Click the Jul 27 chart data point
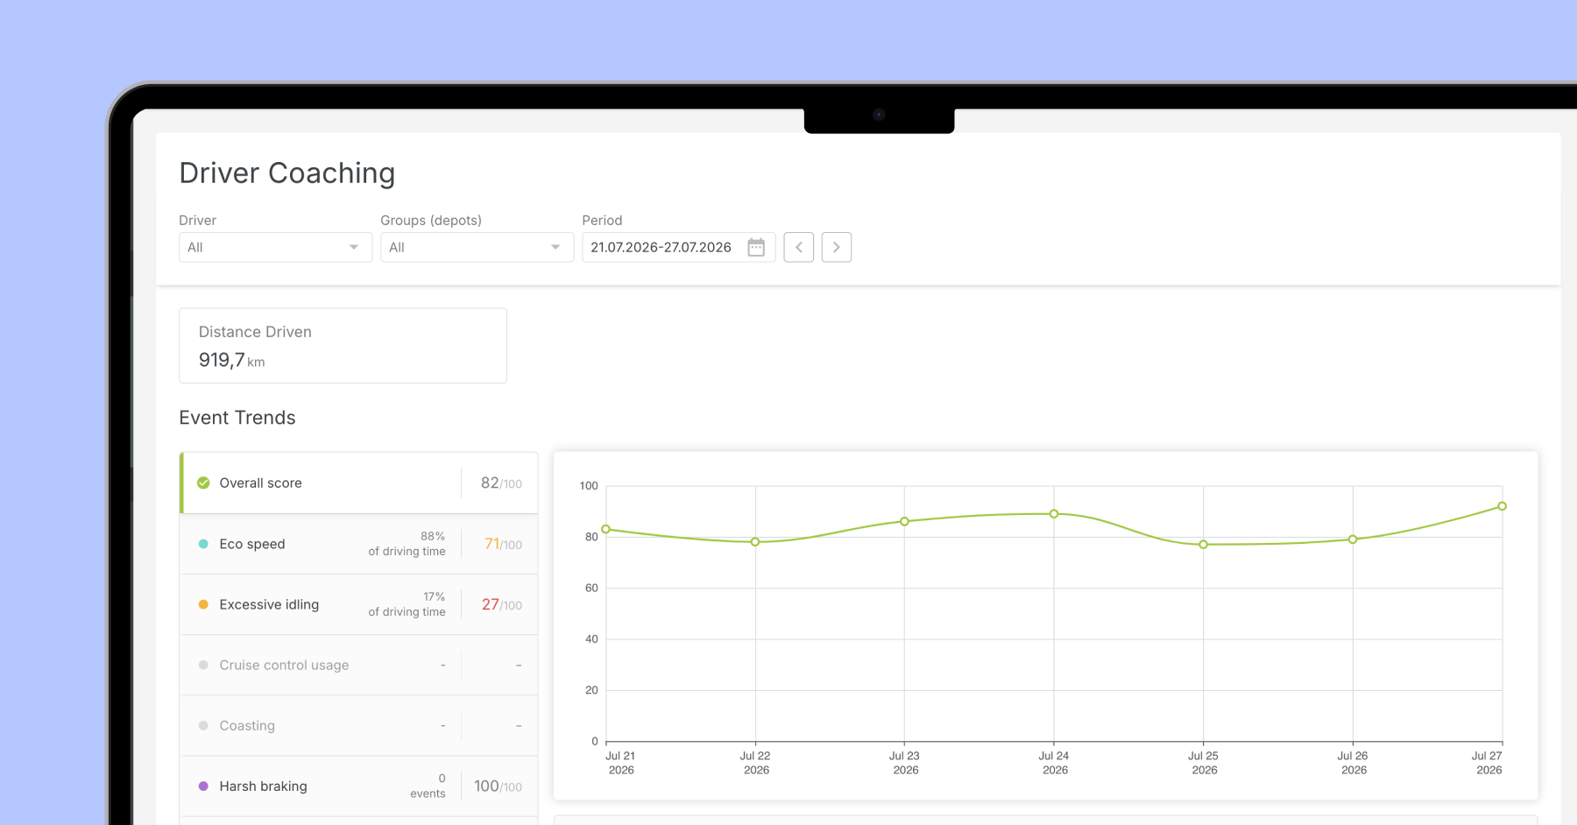The image size is (1577, 825). 1502,506
